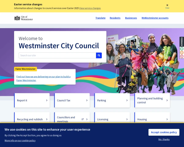Viewport: 184px width, 147px height.
Task: Click the chevron on Council Tax card
Action: click(x=87, y=100)
